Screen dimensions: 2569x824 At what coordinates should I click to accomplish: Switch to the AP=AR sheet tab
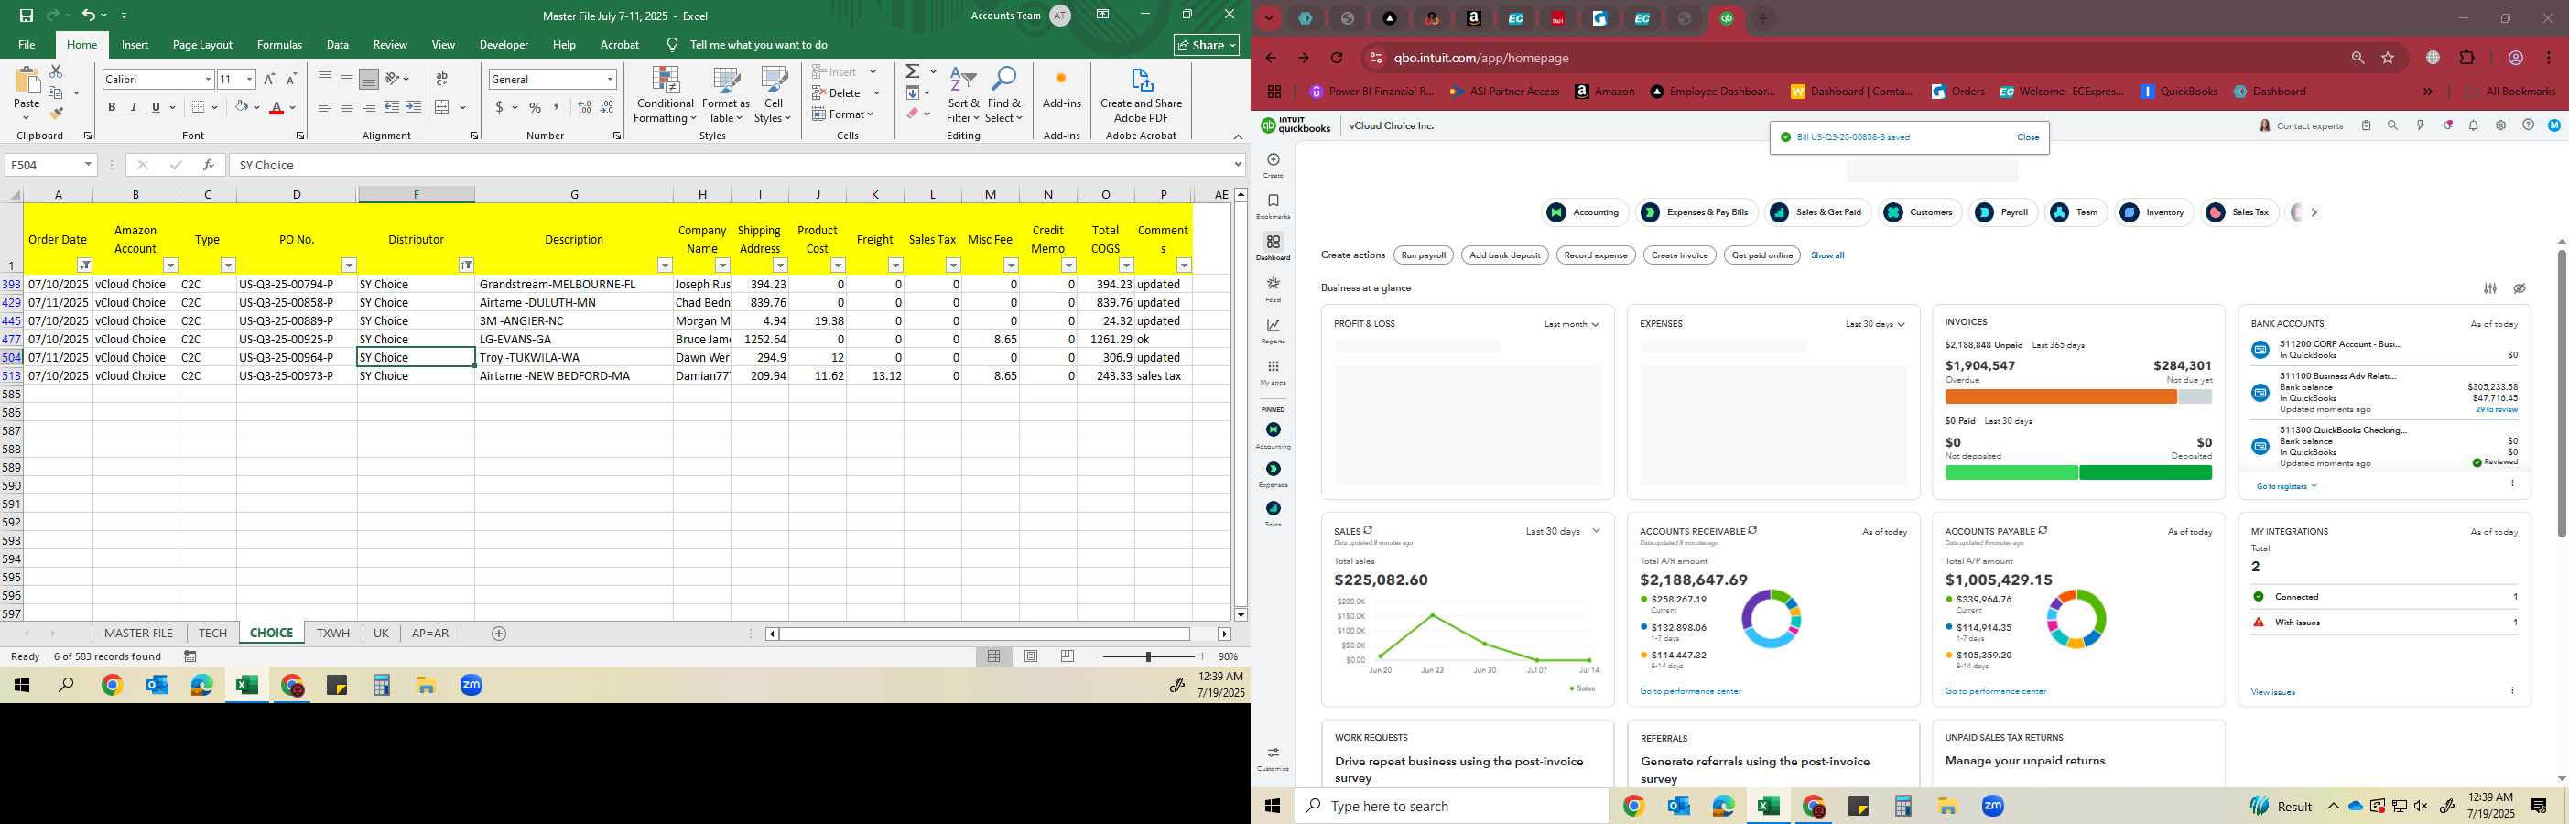pyautogui.click(x=429, y=634)
